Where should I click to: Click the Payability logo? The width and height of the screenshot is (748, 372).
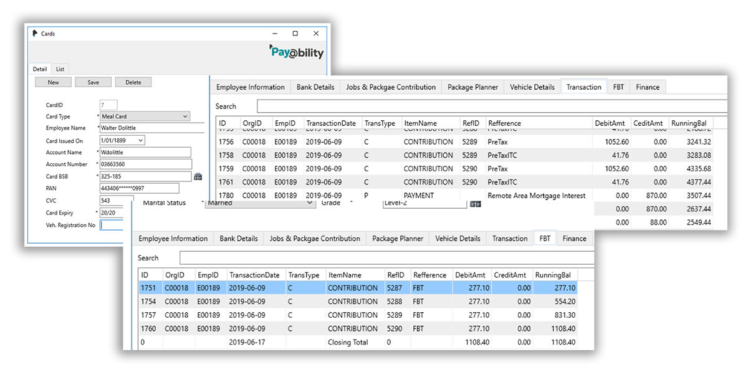tap(297, 52)
